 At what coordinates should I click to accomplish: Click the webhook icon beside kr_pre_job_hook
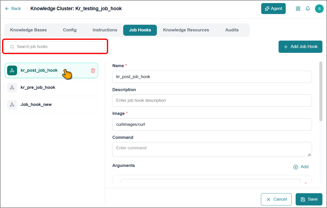click(x=12, y=88)
